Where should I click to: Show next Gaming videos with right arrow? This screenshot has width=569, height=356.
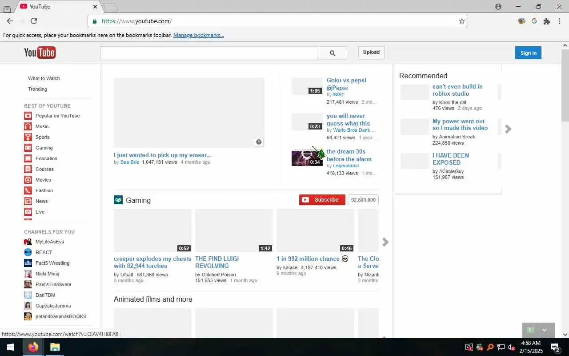[x=385, y=242]
